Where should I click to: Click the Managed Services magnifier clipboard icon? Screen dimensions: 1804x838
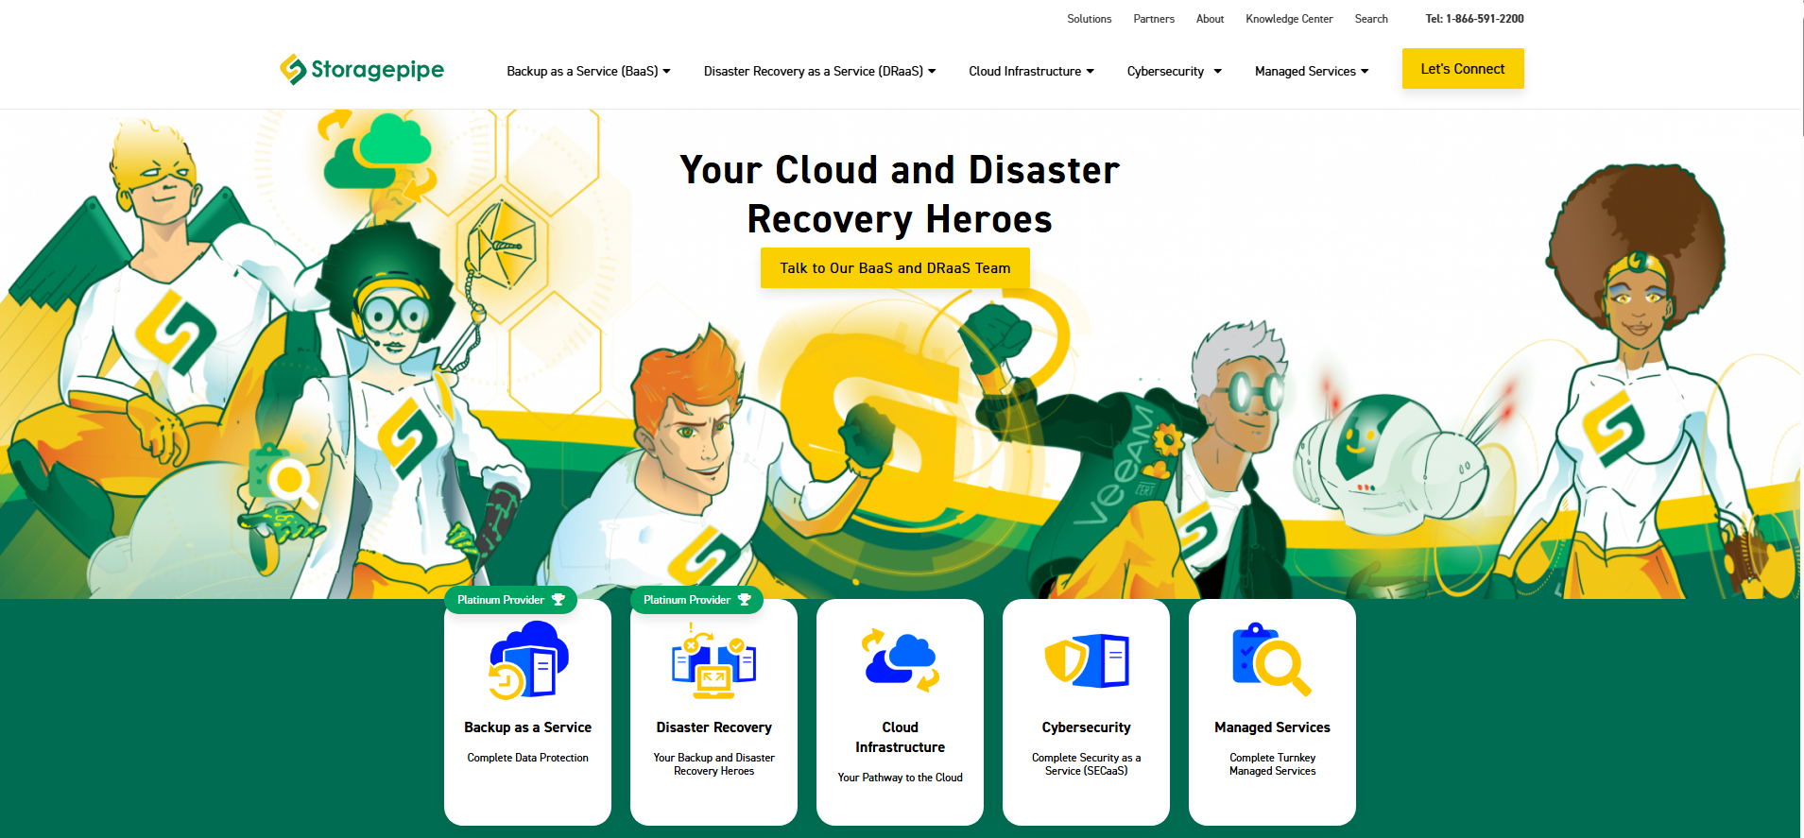1272,659
